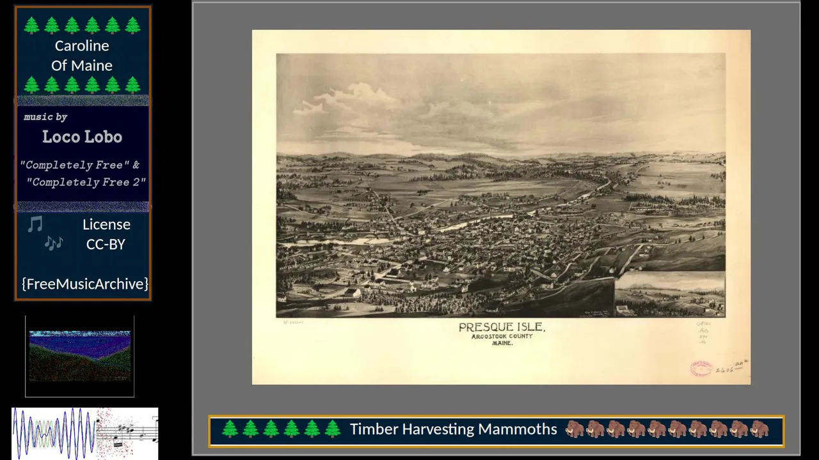Click the "License CC-BY" text

coord(106,234)
